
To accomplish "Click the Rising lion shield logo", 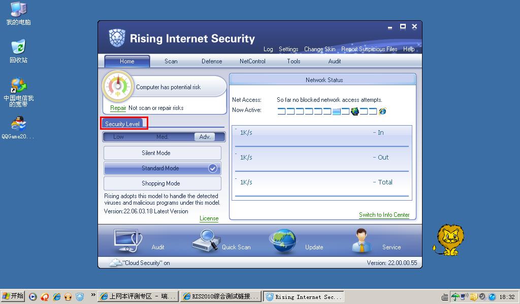I will tap(117, 38).
